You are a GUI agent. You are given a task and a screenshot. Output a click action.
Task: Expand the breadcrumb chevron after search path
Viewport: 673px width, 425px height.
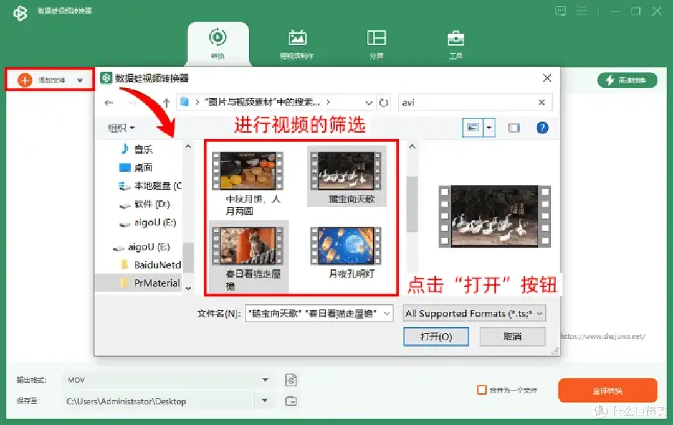coord(328,102)
